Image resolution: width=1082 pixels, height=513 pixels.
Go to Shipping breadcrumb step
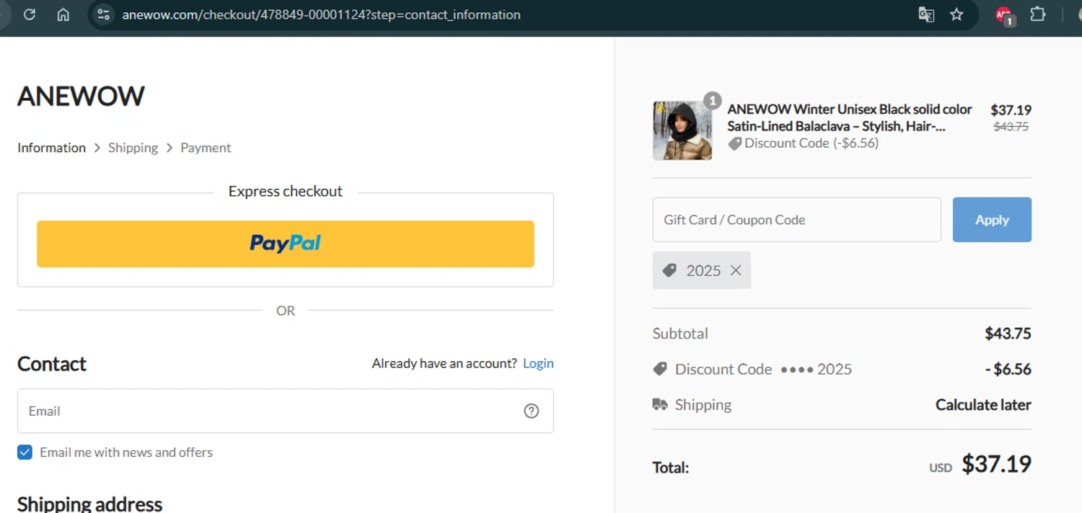(x=133, y=148)
